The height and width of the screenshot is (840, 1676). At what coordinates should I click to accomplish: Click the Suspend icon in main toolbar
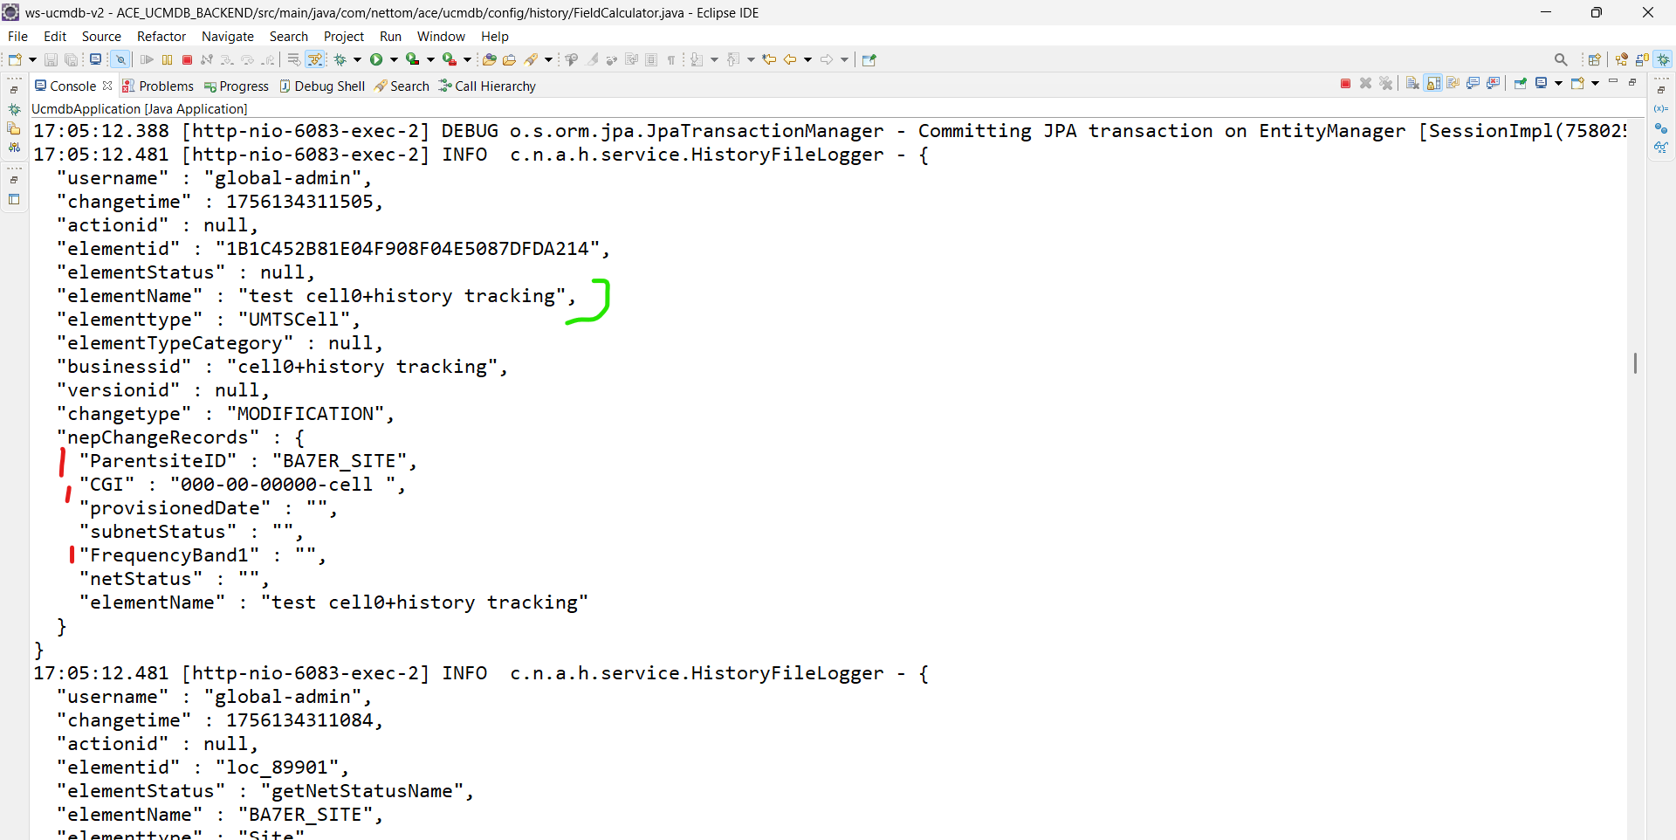167,60
